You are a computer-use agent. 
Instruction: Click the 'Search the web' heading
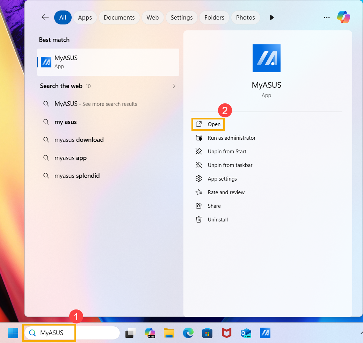(61, 86)
